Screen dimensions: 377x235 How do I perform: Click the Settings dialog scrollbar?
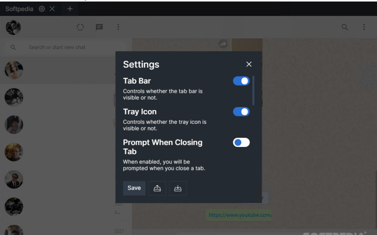(253, 90)
